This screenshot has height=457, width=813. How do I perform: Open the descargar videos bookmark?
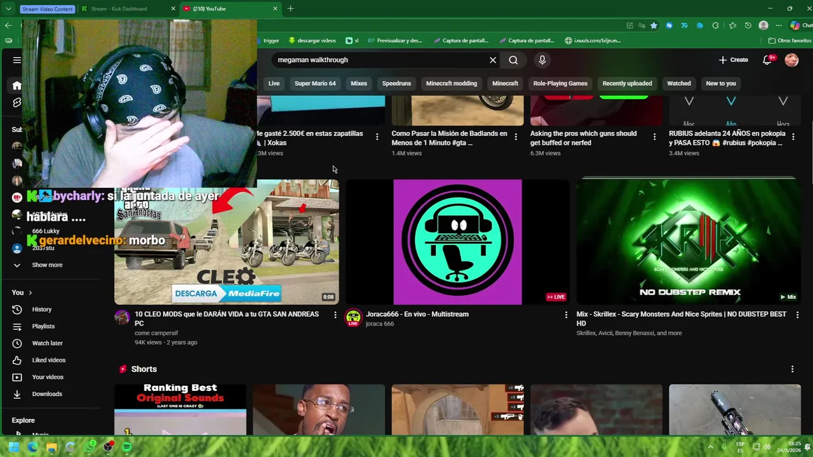tap(312, 41)
